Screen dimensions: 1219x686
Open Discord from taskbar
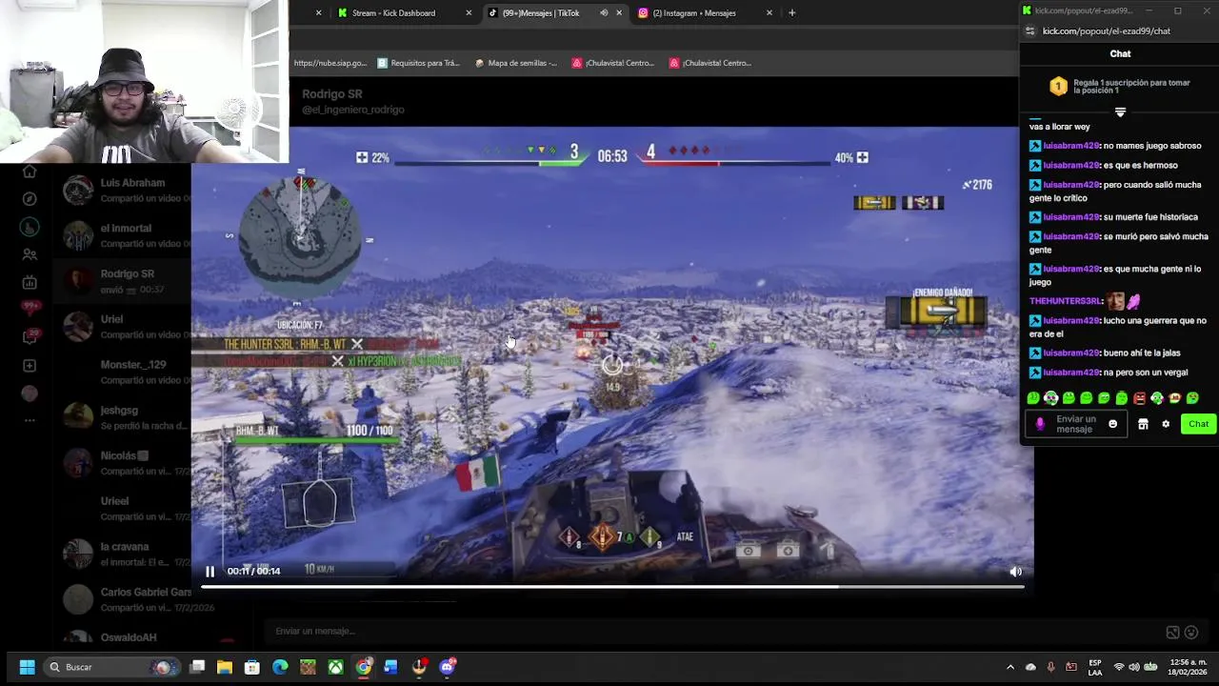coord(447,667)
